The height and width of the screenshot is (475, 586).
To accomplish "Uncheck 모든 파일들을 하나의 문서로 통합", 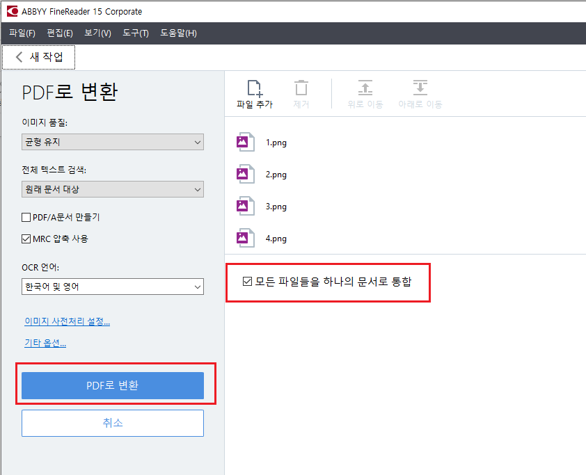I will coord(247,281).
